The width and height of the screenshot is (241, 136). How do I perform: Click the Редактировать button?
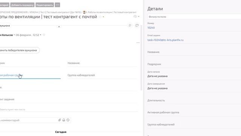[44, 5]
